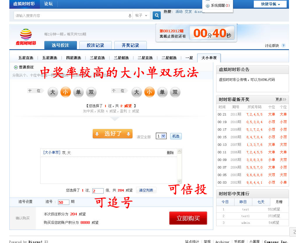Toggle 十位 单 ball
The height and width of the screenshot is (243, 296).
[78, 92]
